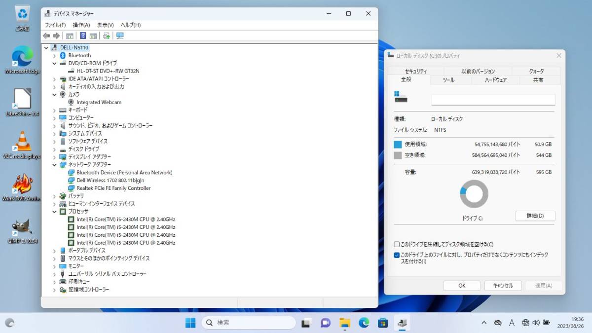The height and width of the screenshot is (333, 592).
Task: Expand IDE ATA/ATAPI コントローラー category
Action: [x=54, y=79]
